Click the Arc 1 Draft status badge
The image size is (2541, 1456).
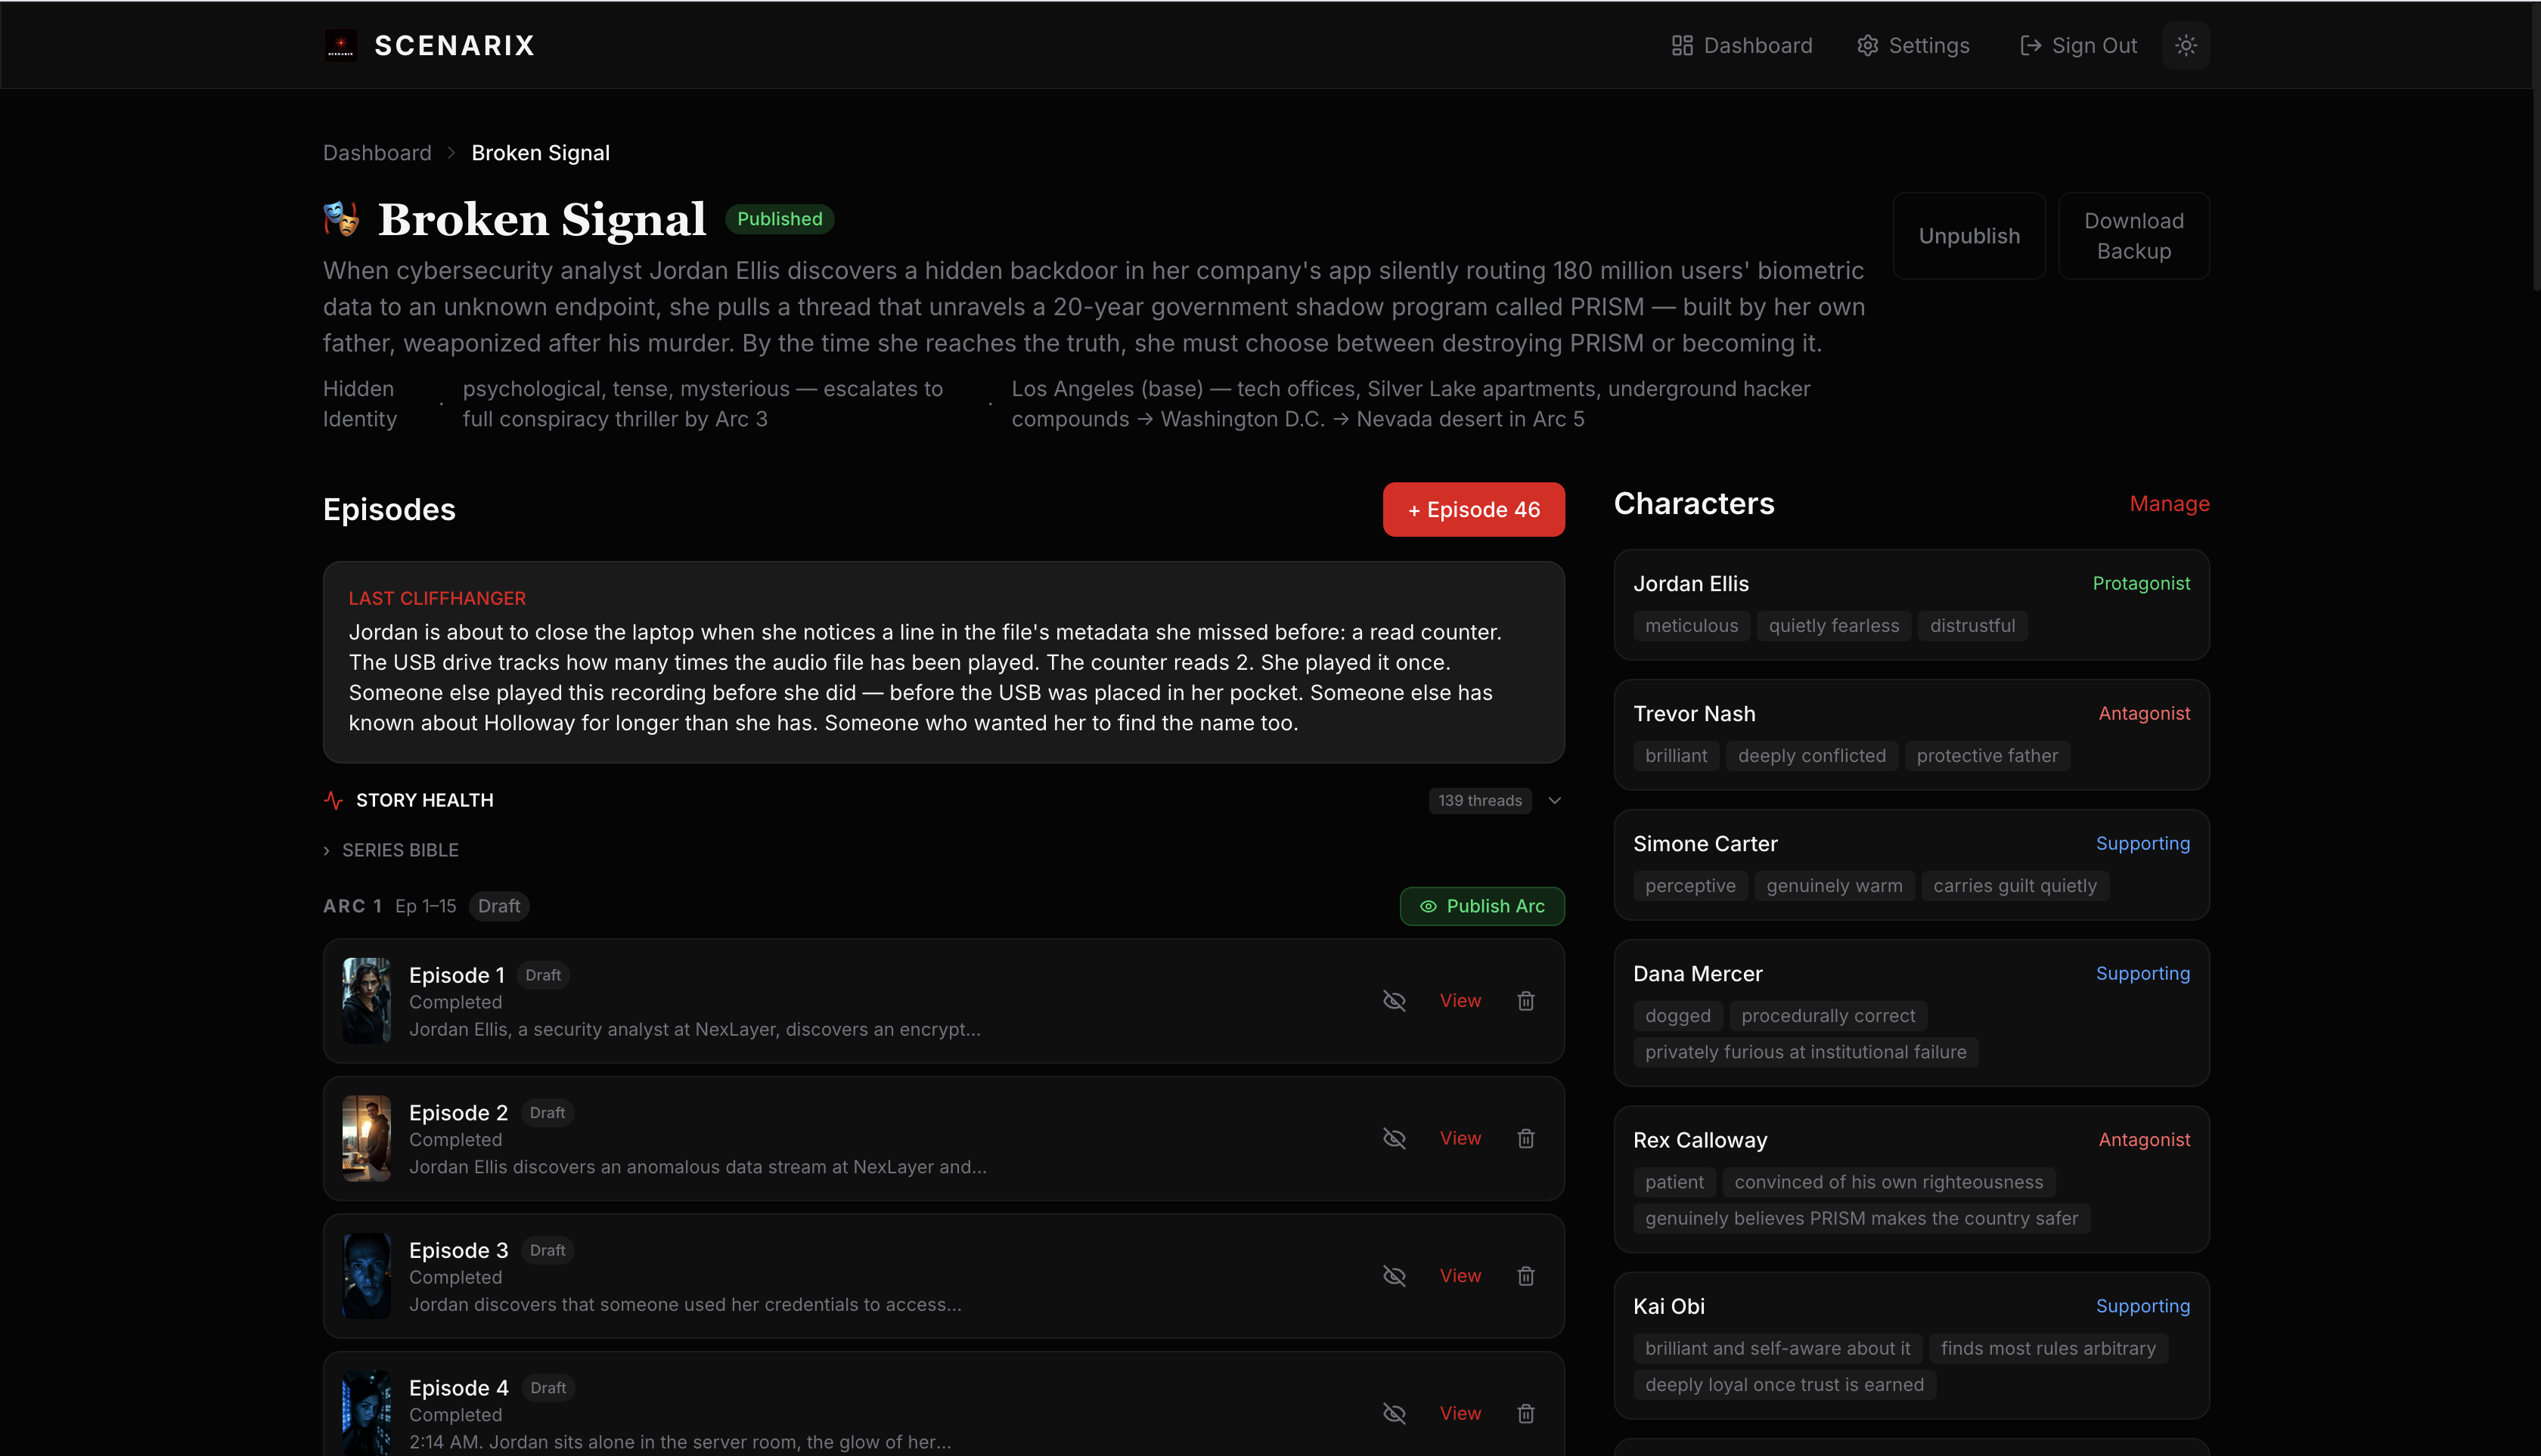click(498, 906)
